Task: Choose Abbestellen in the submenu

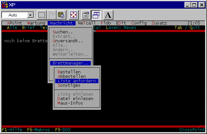Action: pos(72,77)
